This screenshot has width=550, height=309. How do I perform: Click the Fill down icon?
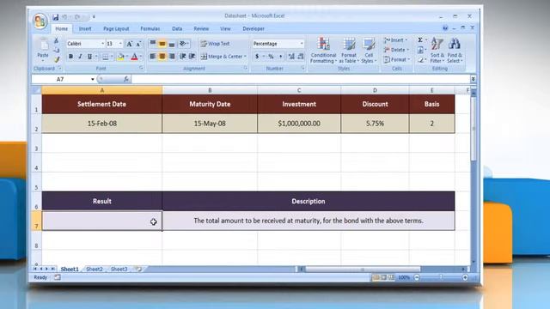(x=420, y=51)
